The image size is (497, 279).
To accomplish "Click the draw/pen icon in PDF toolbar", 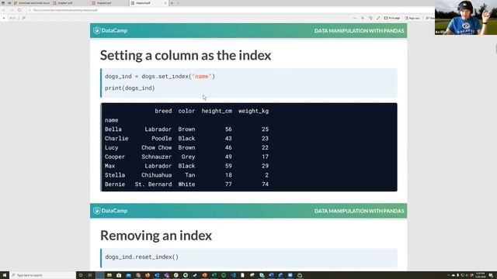I will [378, 18].
